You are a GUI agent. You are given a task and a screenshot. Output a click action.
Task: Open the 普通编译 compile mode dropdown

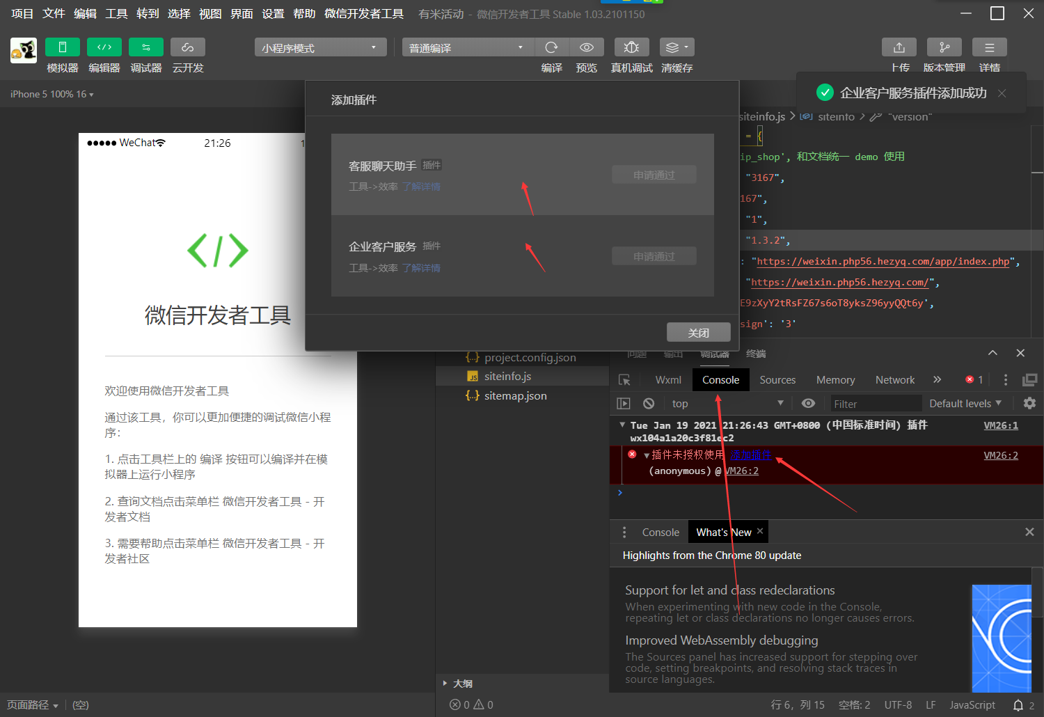[x=468, y=47]
